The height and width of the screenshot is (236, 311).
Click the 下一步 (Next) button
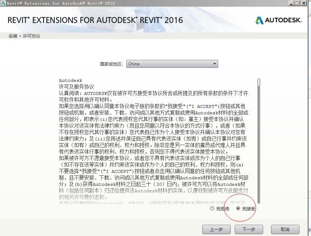click(x=249, y=230)
